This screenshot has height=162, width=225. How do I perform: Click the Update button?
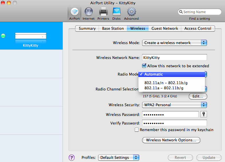[x=209, y=157]
